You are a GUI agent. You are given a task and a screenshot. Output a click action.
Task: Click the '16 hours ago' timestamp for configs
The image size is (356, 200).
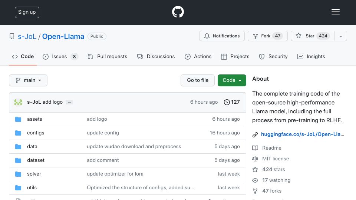(225, 133)
